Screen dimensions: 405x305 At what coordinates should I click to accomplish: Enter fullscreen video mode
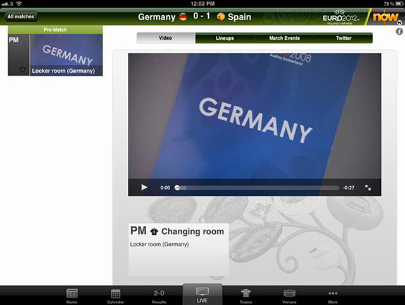368,187
